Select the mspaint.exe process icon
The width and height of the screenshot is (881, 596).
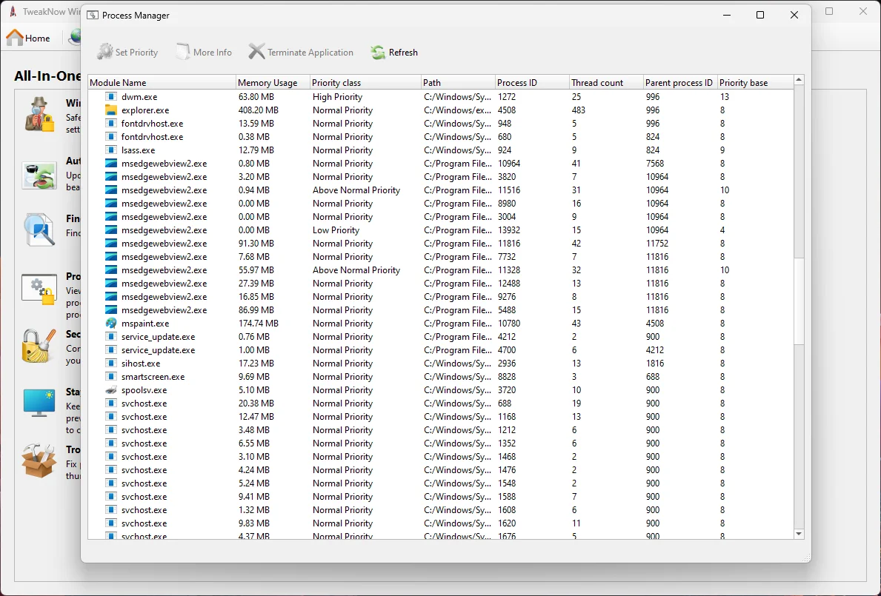pyautogui.click(x=111, y=324)
